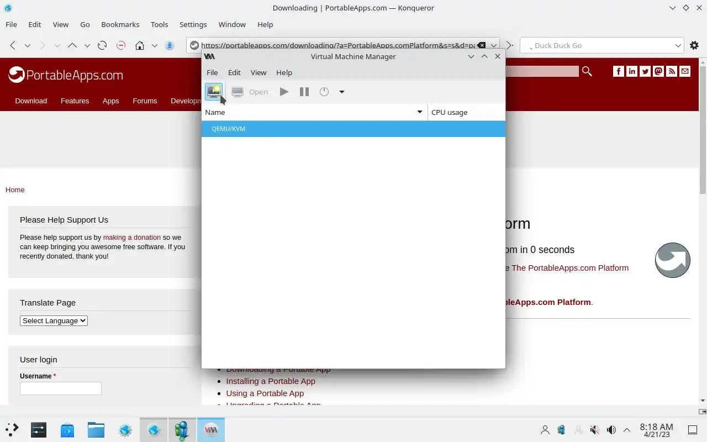This screenshot has height=442, width=707.
Task: Open Konqueror gear settings icon
Action: tap(694, 45)
